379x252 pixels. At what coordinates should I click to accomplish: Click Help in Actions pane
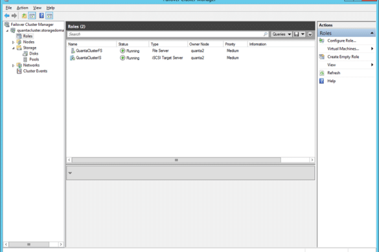332,81
